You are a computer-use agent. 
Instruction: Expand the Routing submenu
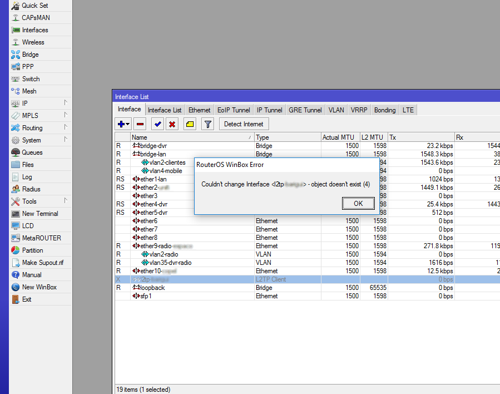32,128
